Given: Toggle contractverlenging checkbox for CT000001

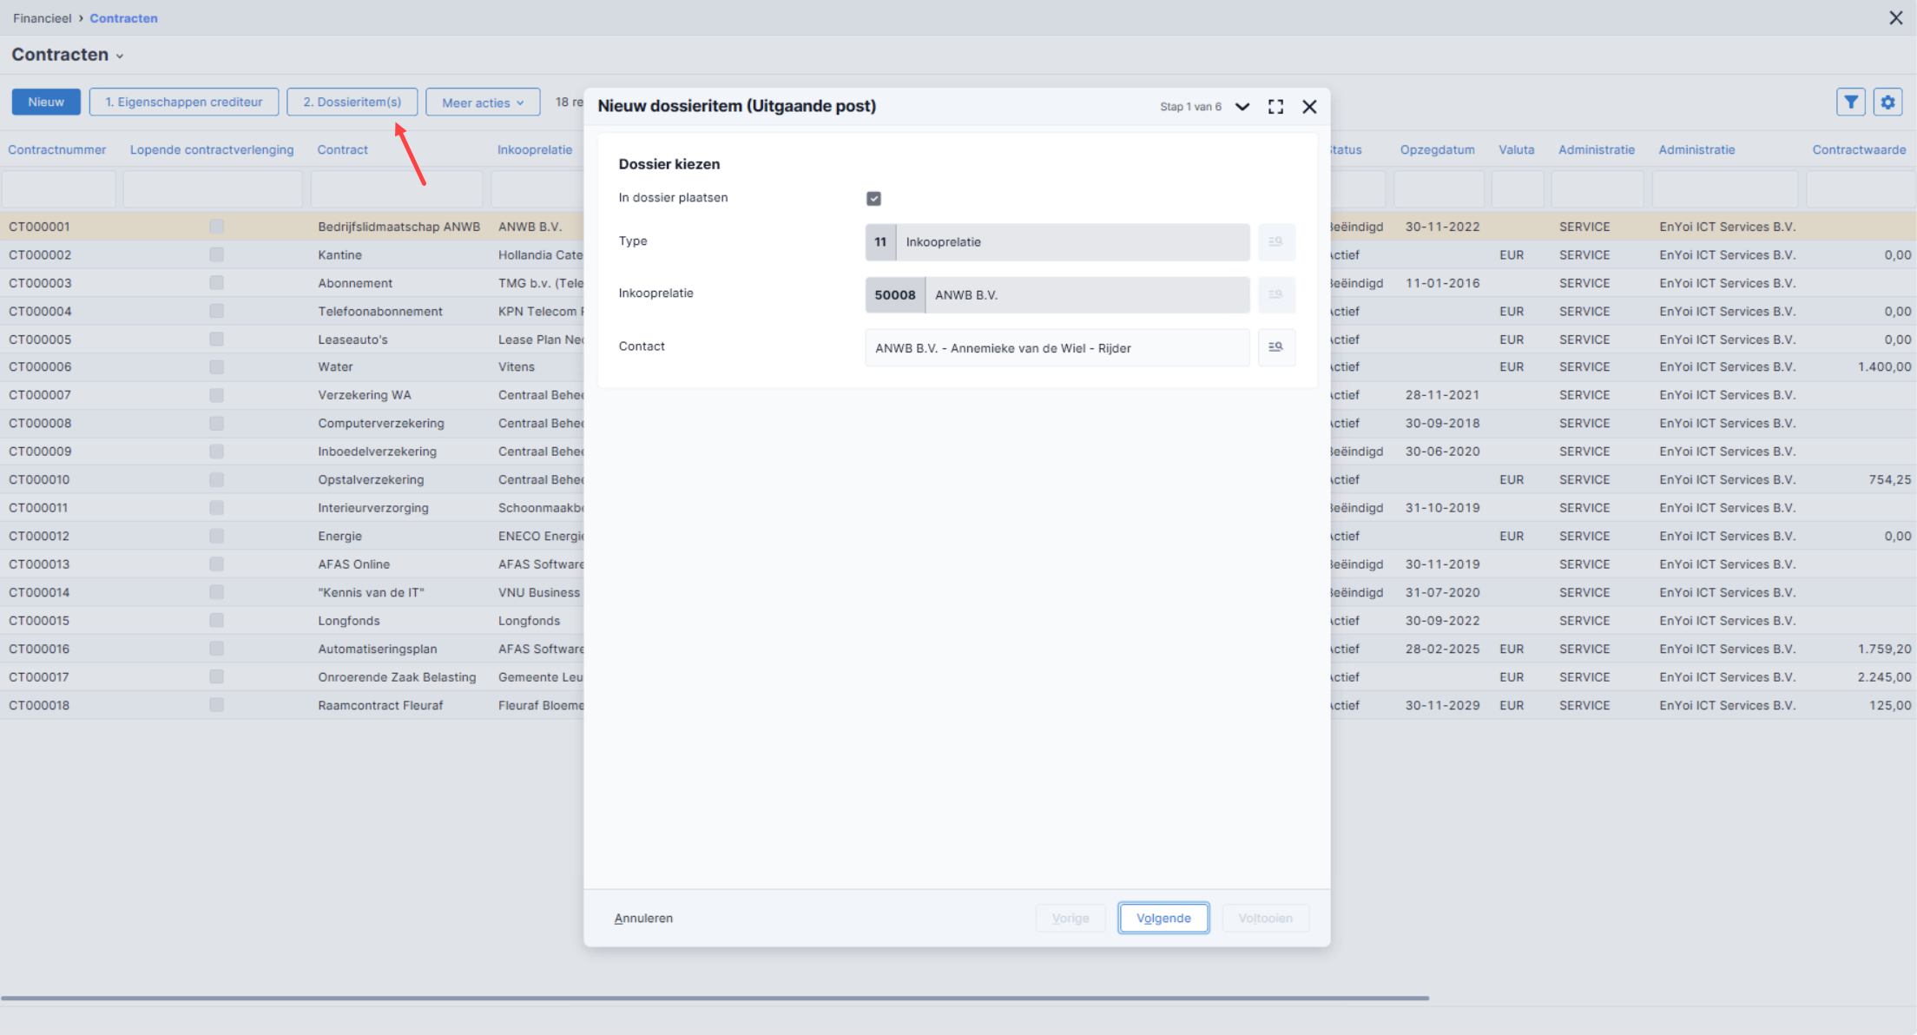Looking at the screenshot, I should point(216,227).
